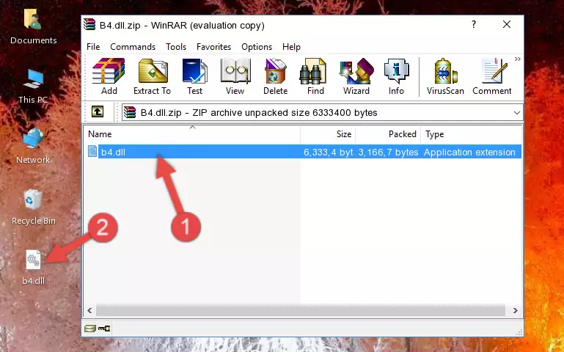Click the b4.dll file icon in list
The image size is (564, 352).
[92, 151]
